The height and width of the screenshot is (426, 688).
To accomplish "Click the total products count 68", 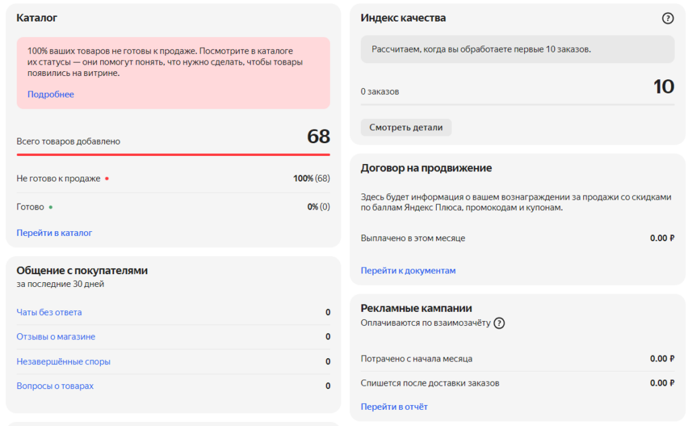I will pos(318,136).
